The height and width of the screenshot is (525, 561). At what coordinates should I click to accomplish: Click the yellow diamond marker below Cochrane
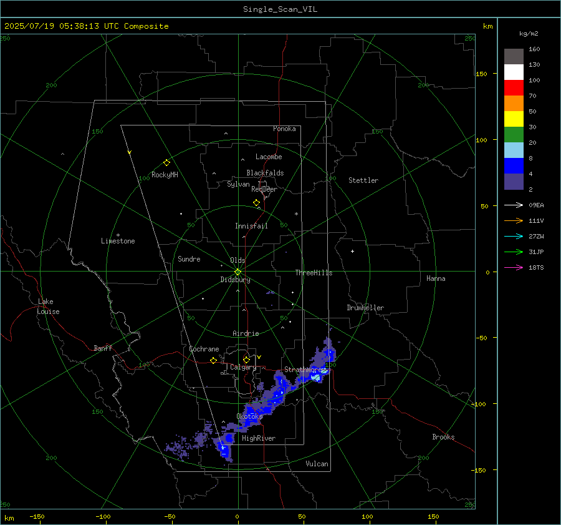point(213,361)
